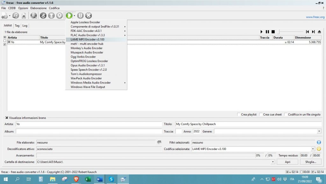Click the stop encoding X icon

89,15
